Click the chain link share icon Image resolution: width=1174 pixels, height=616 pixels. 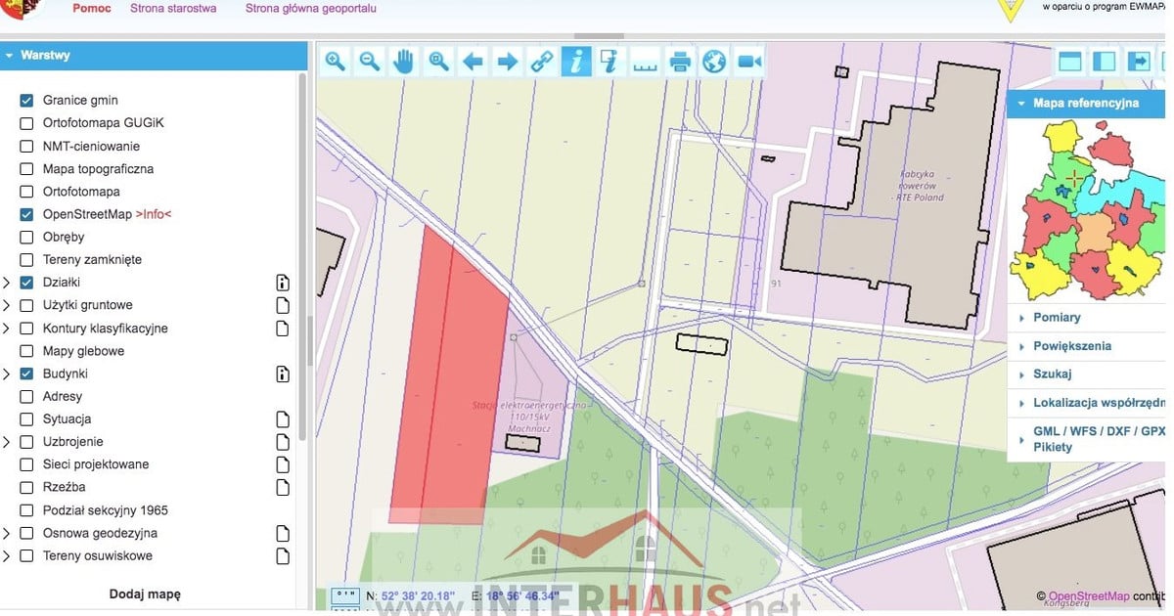point(541,62)
